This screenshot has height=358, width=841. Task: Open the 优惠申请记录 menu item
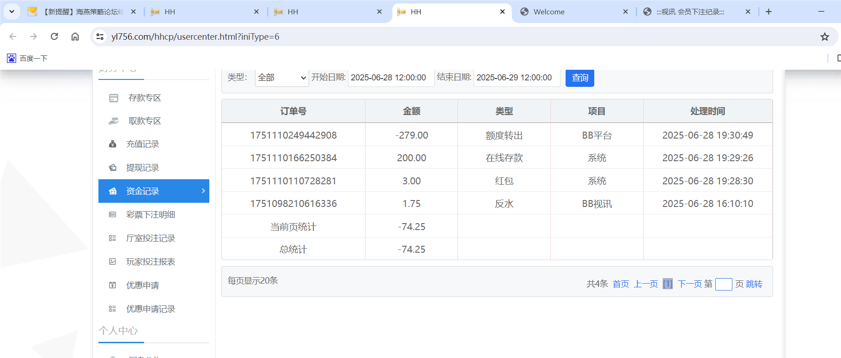tap(150, 309)
